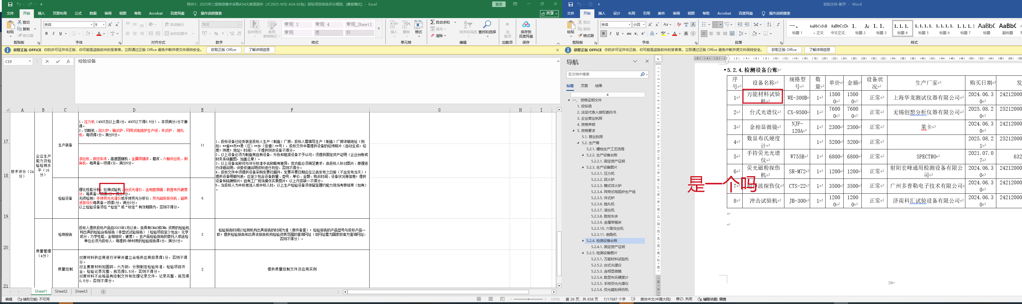This screenshot has height=304, width=1022.
Task: Click Word's clear formatting eraser icon
Action: click(679, 24)
